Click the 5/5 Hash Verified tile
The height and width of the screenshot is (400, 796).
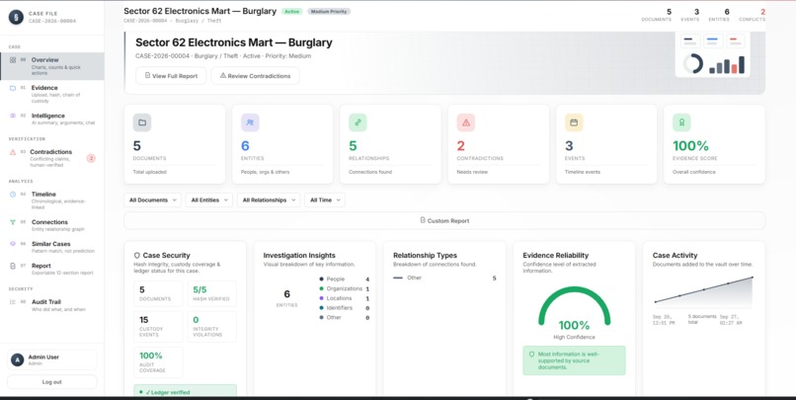211,293
